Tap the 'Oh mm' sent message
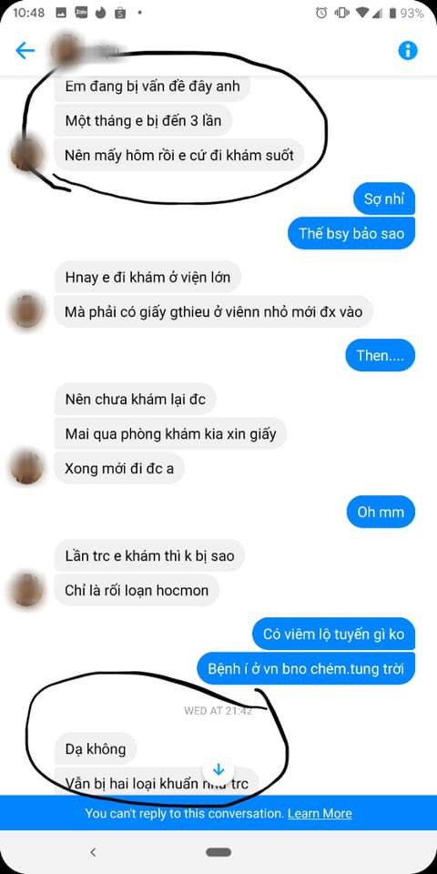The height and width of the screenshot is (874, 437). [381, 512]
